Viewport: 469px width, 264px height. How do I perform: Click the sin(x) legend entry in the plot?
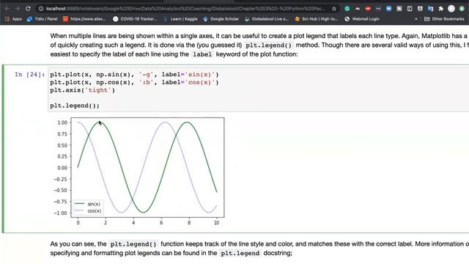click(88, 204)
